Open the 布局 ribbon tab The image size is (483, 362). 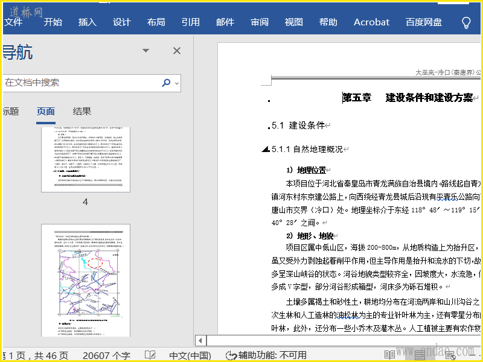pos(156,22)
